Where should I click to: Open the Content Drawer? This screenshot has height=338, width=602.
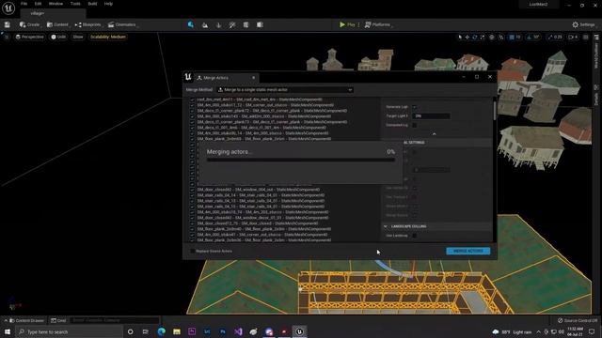tap(26, 320)
